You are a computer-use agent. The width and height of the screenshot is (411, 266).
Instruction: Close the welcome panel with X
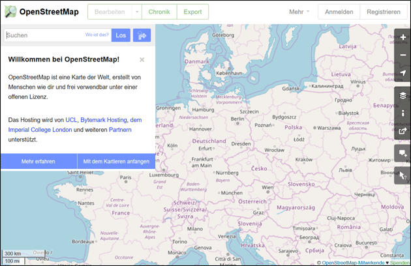tap(142, 60)
